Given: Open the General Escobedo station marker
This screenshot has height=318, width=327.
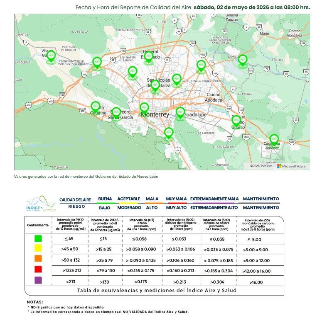Looking at the screenshot, I should coord(148,57).
